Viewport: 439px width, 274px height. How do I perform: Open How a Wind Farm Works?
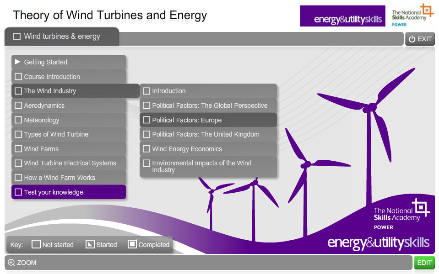[69, 178]
